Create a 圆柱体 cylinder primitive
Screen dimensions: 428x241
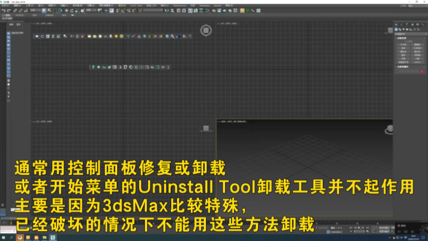(x=404, y=52)
